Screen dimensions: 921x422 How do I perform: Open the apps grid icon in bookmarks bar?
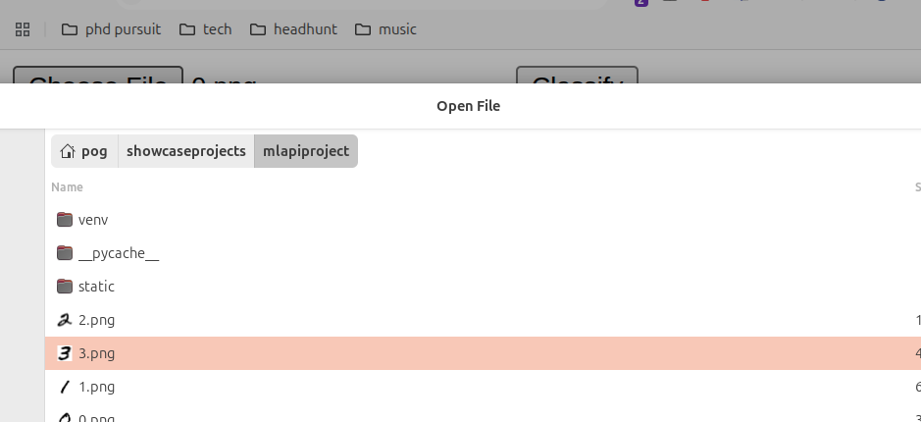[23, 29]
